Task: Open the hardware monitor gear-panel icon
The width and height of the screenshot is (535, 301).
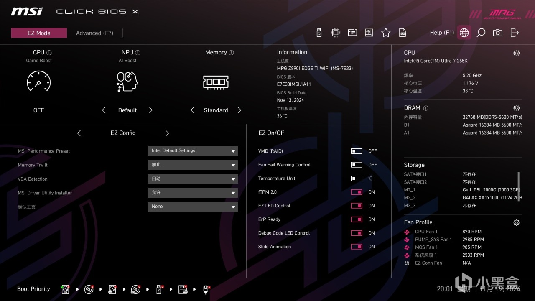Action: point(369,33)
